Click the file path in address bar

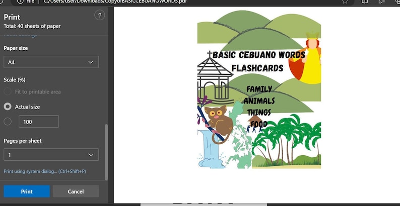pyautogui.click(x=115, y=2)
